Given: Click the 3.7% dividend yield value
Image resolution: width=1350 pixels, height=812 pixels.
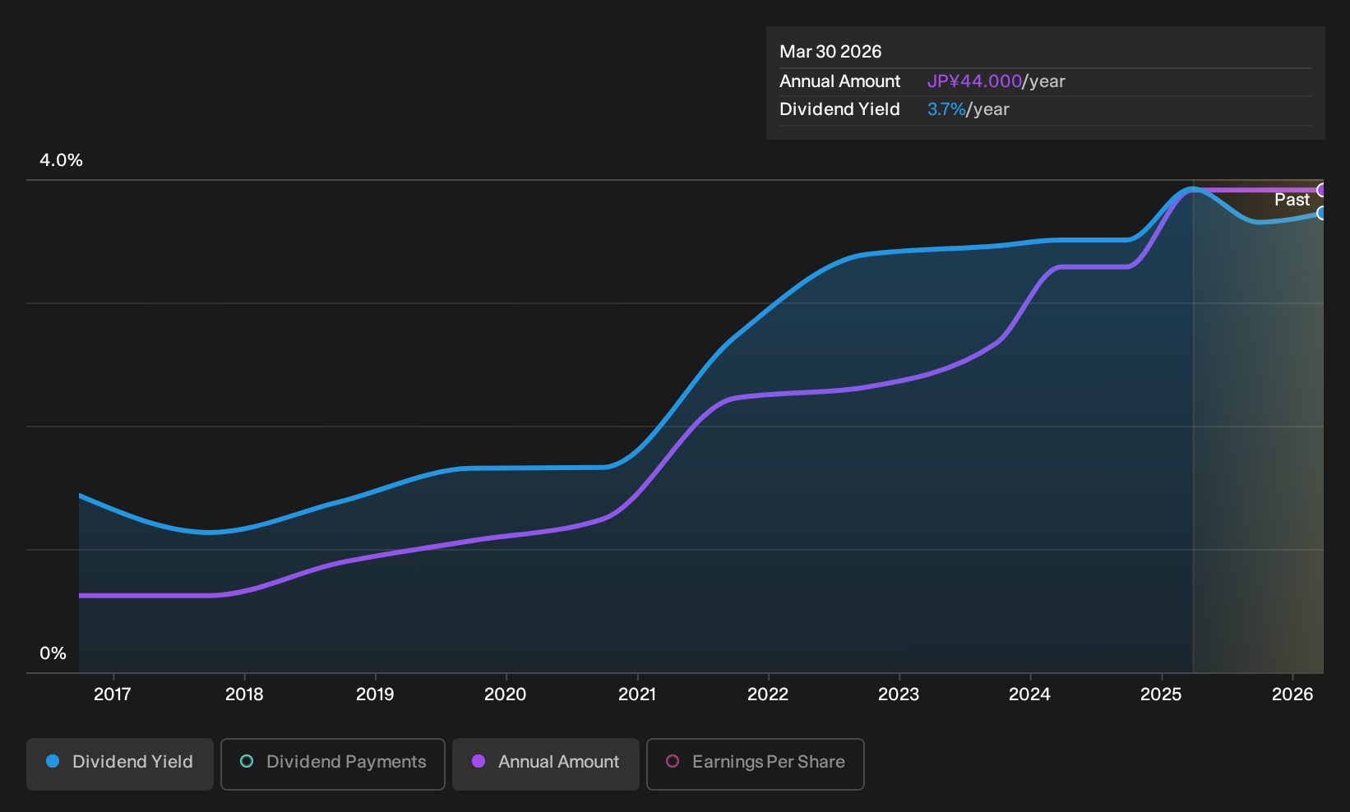Looking at the screenshot, I should coord(946,109).
